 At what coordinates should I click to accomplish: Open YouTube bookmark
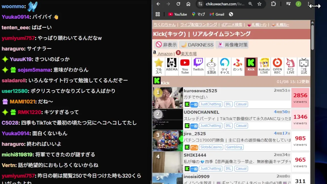point(178,14)
